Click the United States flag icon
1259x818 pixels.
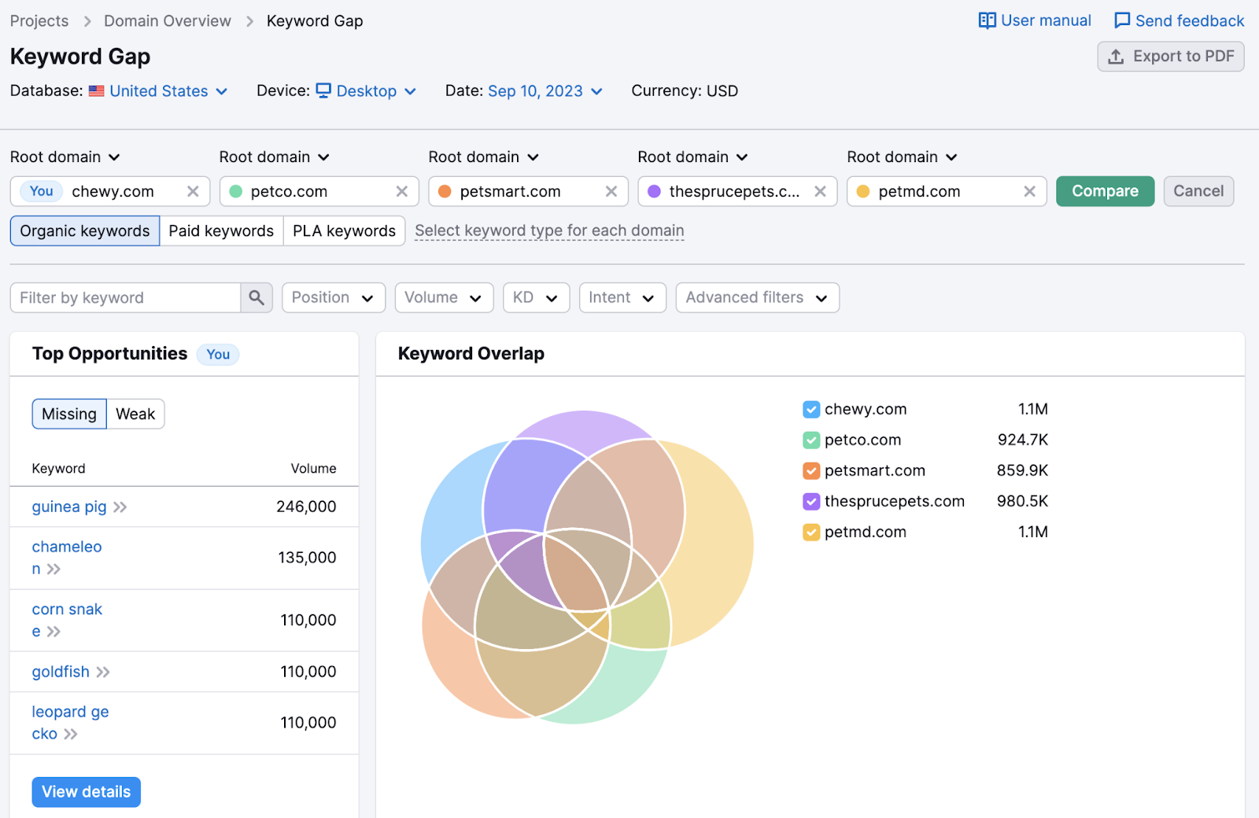[96, 91]
